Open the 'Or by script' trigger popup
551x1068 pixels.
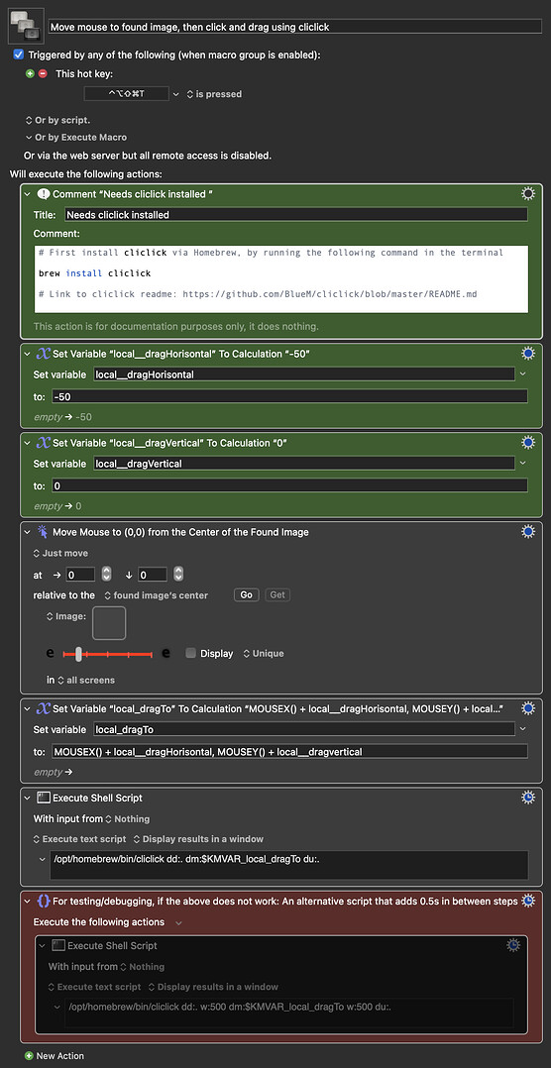click(x=57, y=120)
